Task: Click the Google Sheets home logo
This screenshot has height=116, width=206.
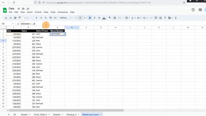Action: coord(5,10)
